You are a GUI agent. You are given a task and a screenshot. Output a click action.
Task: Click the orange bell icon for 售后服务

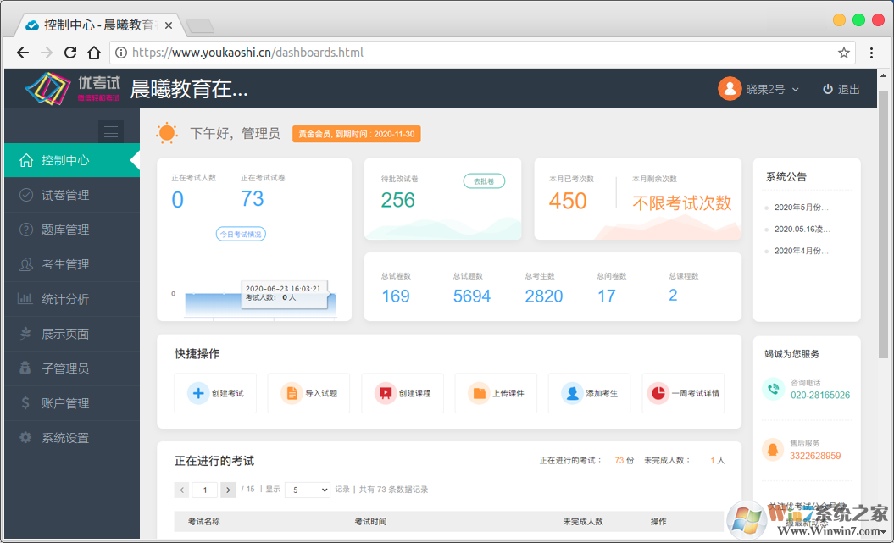pyautogui.click(x=772, y=449)
